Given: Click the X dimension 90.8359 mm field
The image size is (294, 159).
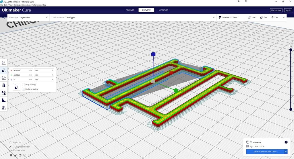Looking at the screenshot, I should click(x=23, y=70).
